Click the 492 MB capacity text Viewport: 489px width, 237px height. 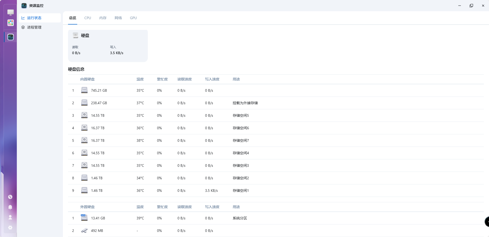(97, 231)
